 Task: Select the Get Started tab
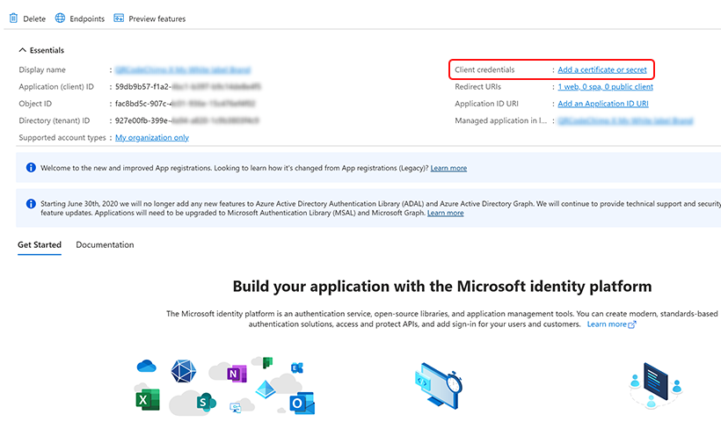click(40, 245)
